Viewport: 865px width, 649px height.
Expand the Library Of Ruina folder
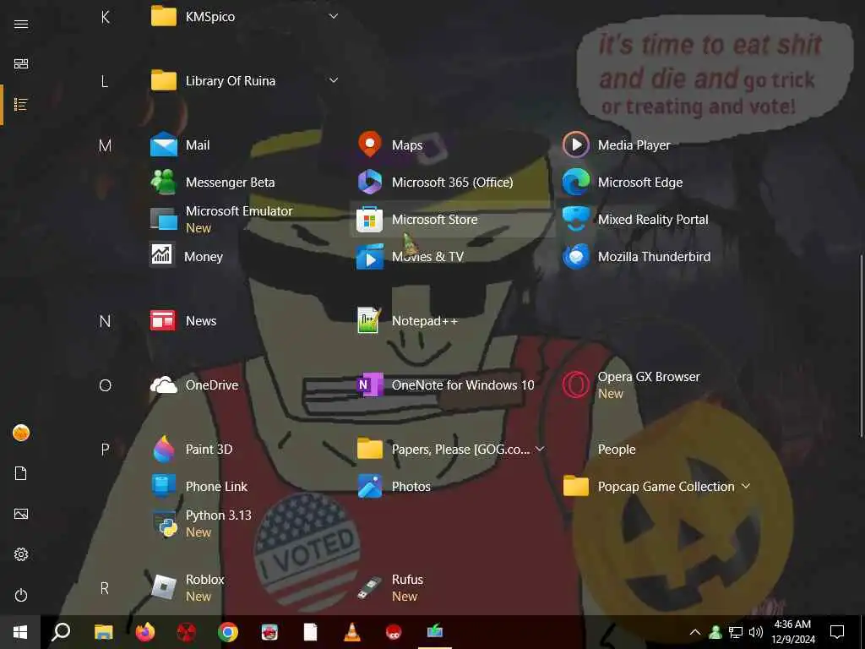[x=333, y=80]
